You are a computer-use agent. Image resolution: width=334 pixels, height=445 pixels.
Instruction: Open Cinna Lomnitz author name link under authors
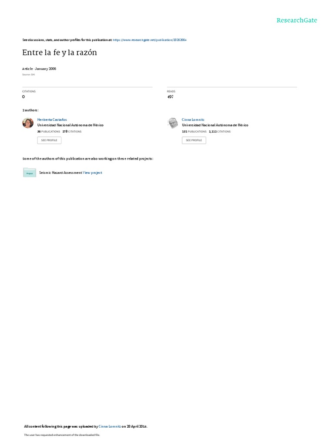coord(193,120)
